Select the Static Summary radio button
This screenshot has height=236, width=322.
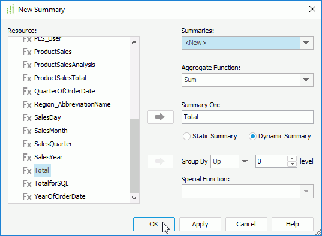[x=186, y=136]
